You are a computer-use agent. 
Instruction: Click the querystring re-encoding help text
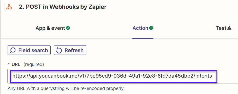click(x=66, y=88)
